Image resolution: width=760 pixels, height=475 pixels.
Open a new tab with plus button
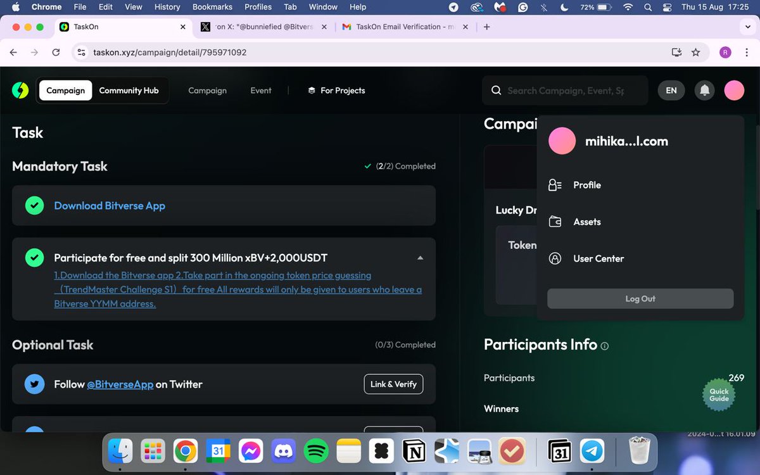pyautogui.click(x=486, y=27)
